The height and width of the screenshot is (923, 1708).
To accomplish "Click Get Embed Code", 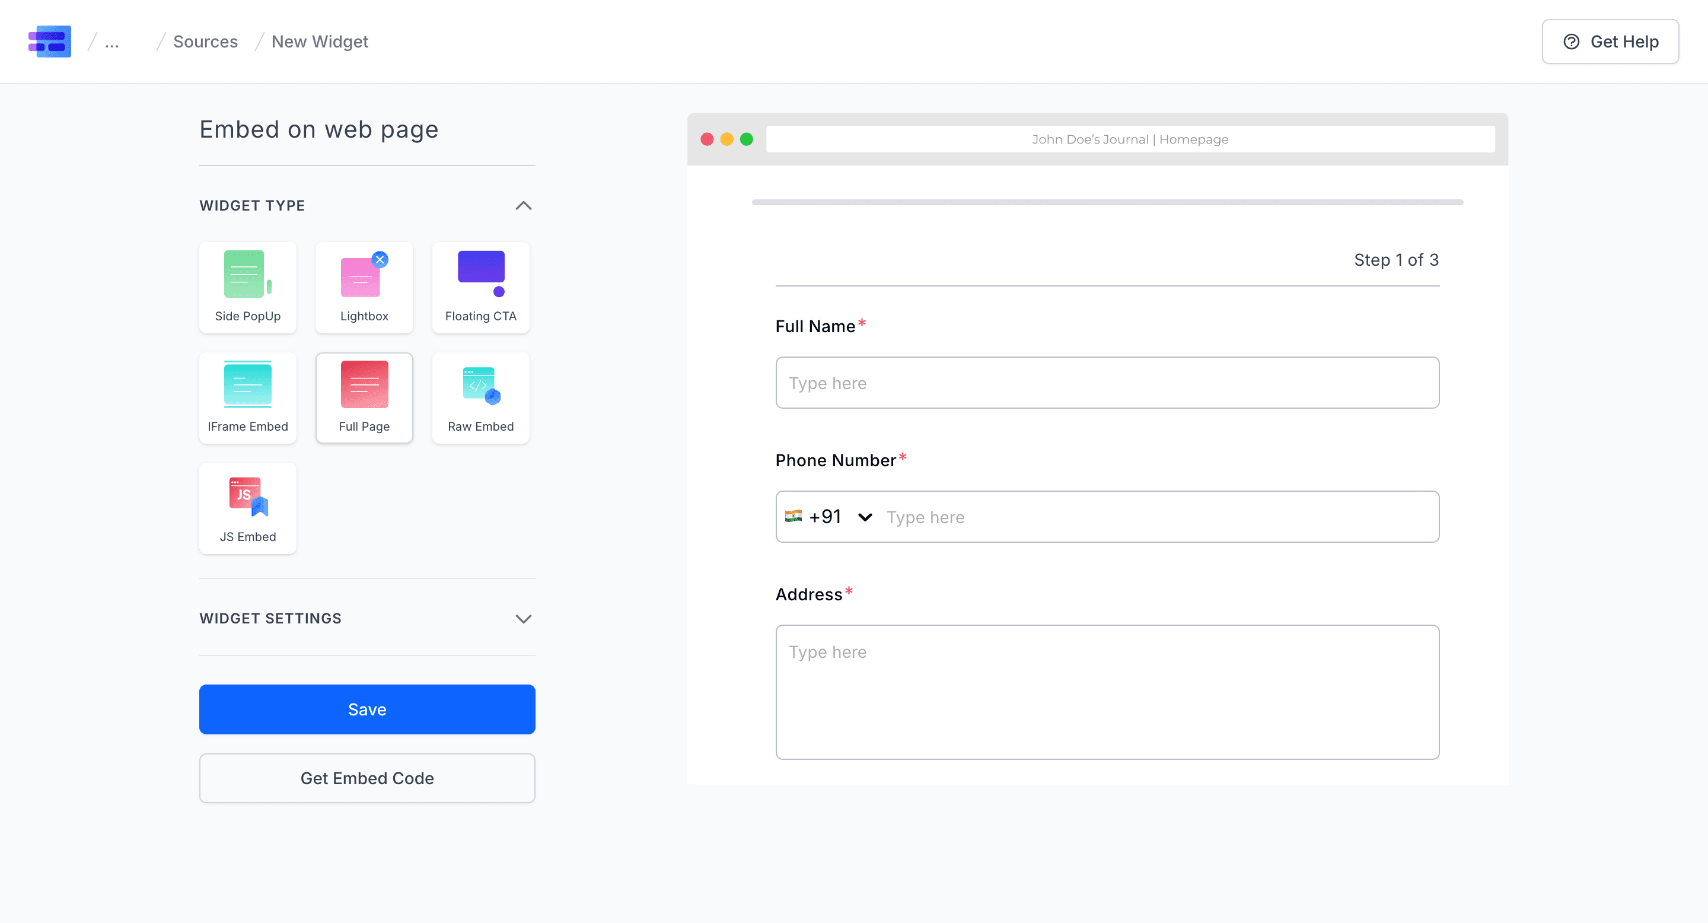I will pos(367,778).
